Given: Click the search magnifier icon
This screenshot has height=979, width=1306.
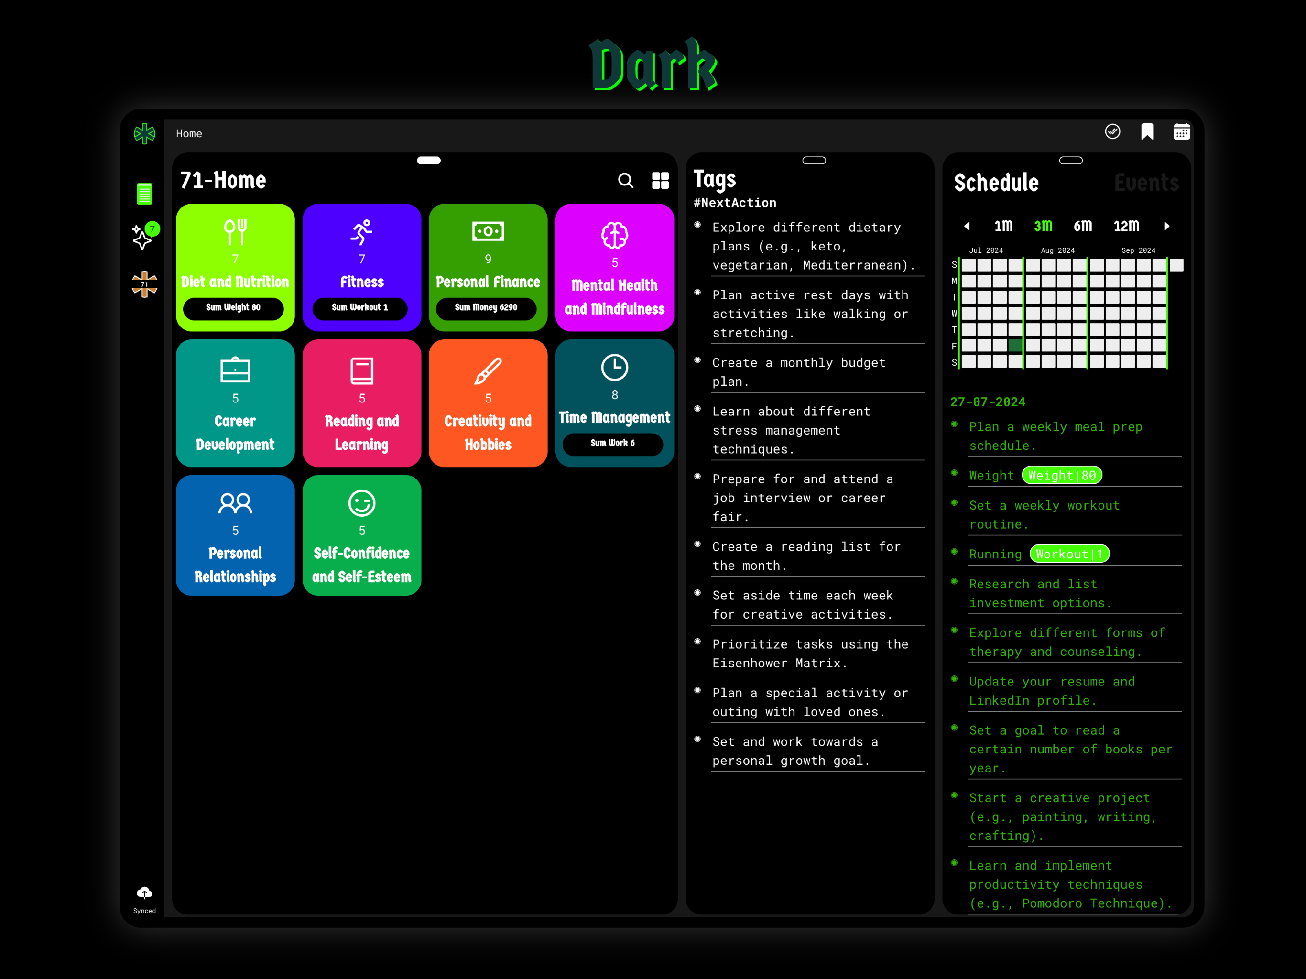Looking at the screenshot, I should click(x=625, y=181).
